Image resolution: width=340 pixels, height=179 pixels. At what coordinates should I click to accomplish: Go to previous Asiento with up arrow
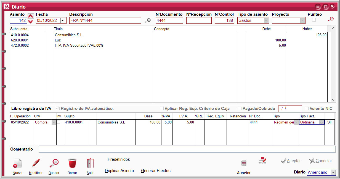(x=31, y=16)
